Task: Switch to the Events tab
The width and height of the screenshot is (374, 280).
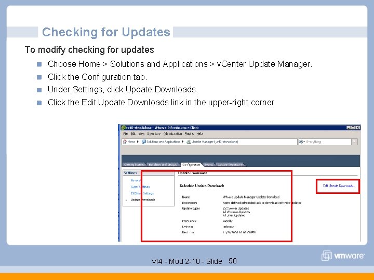Action: [209, 164]
